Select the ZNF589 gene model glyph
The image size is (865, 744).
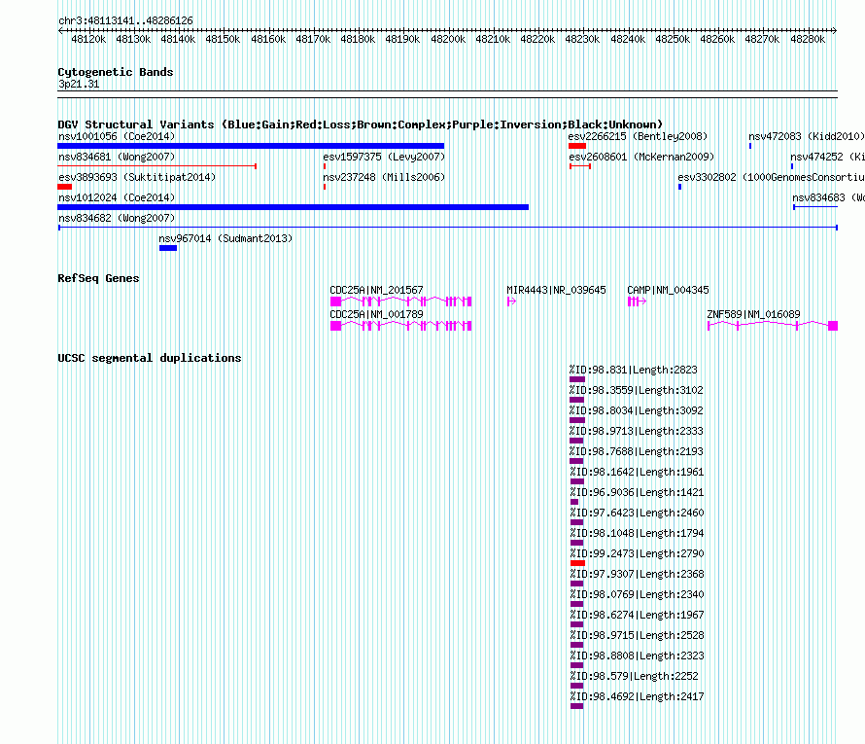[x=773, y=326]
